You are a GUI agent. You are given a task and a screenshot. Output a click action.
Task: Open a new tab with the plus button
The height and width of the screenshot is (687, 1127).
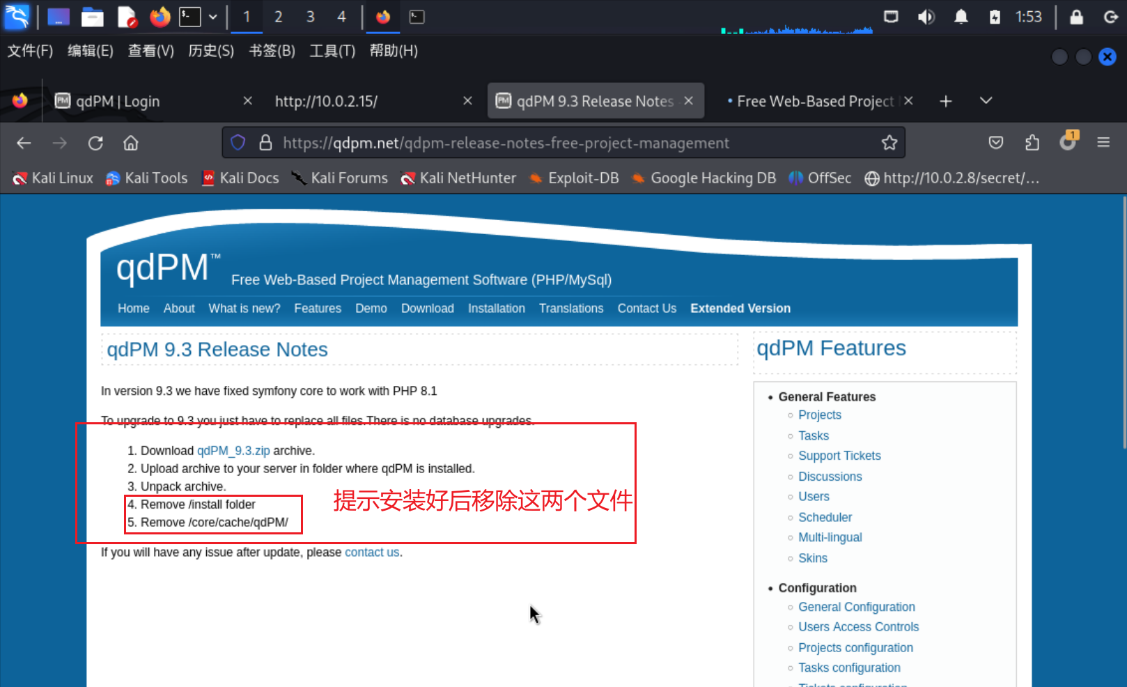point(945,101)
